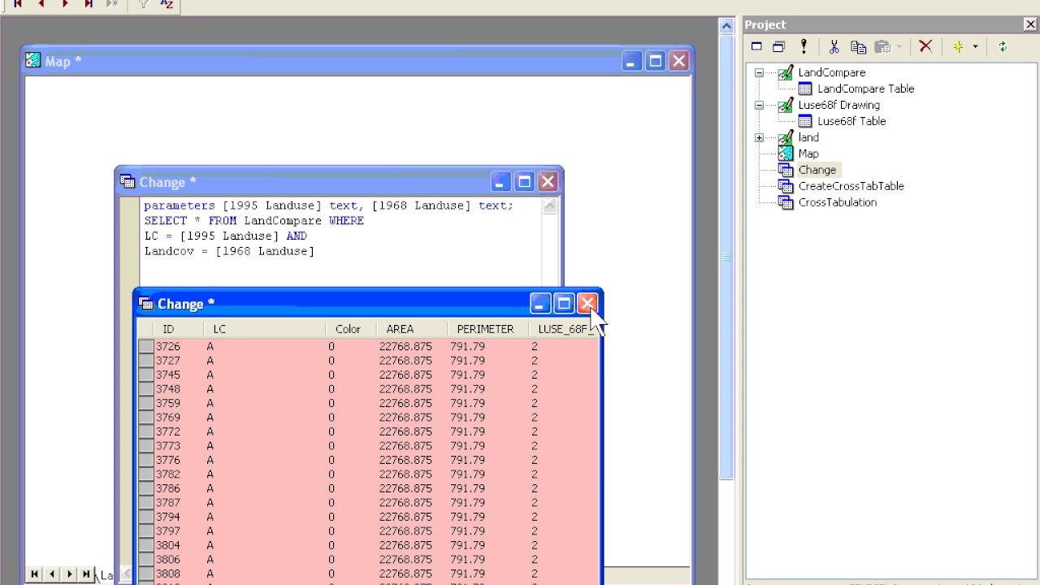Viewport: 1040px width, 585px height.
Task: Collapse the Luse68f Drawing tree node
Action: (759, 105)
